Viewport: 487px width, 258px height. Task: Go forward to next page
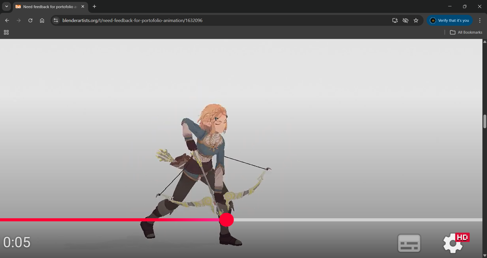19,20
